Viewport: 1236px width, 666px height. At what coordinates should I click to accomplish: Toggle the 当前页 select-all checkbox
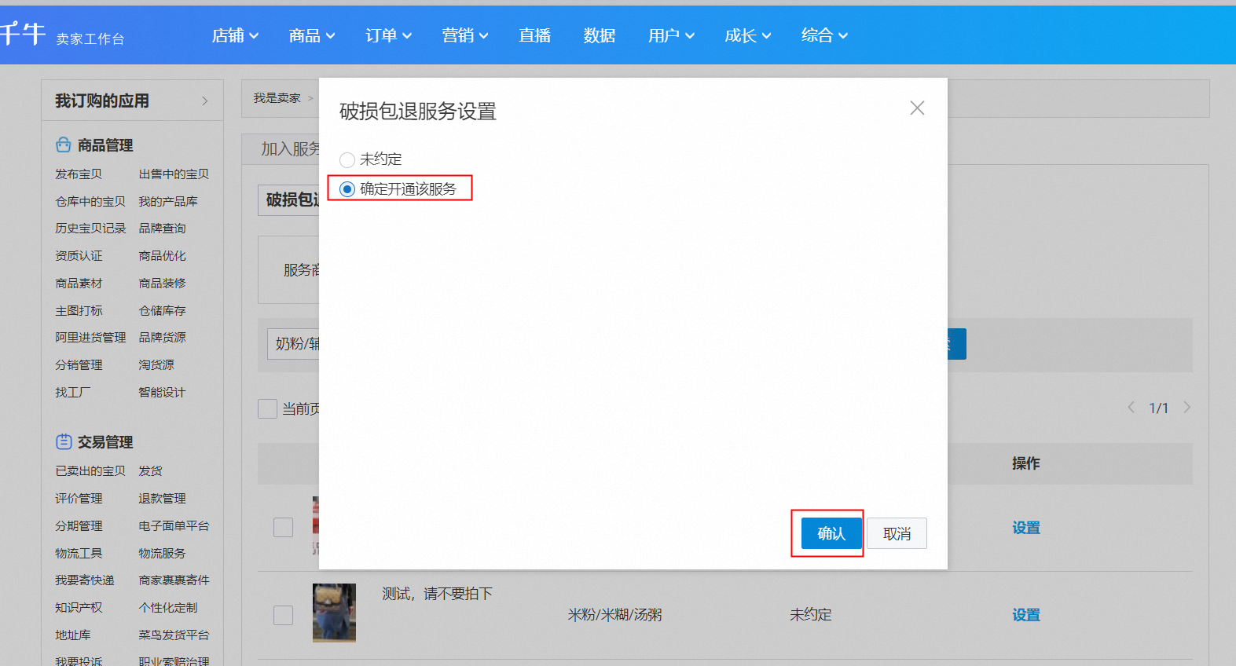(x=267, y=408)
